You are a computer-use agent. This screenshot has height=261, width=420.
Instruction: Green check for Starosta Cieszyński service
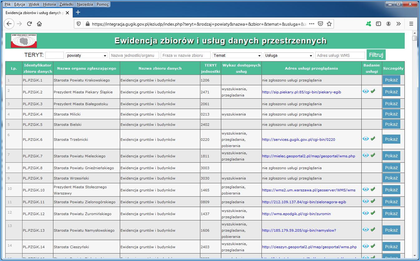coord(373,246)
